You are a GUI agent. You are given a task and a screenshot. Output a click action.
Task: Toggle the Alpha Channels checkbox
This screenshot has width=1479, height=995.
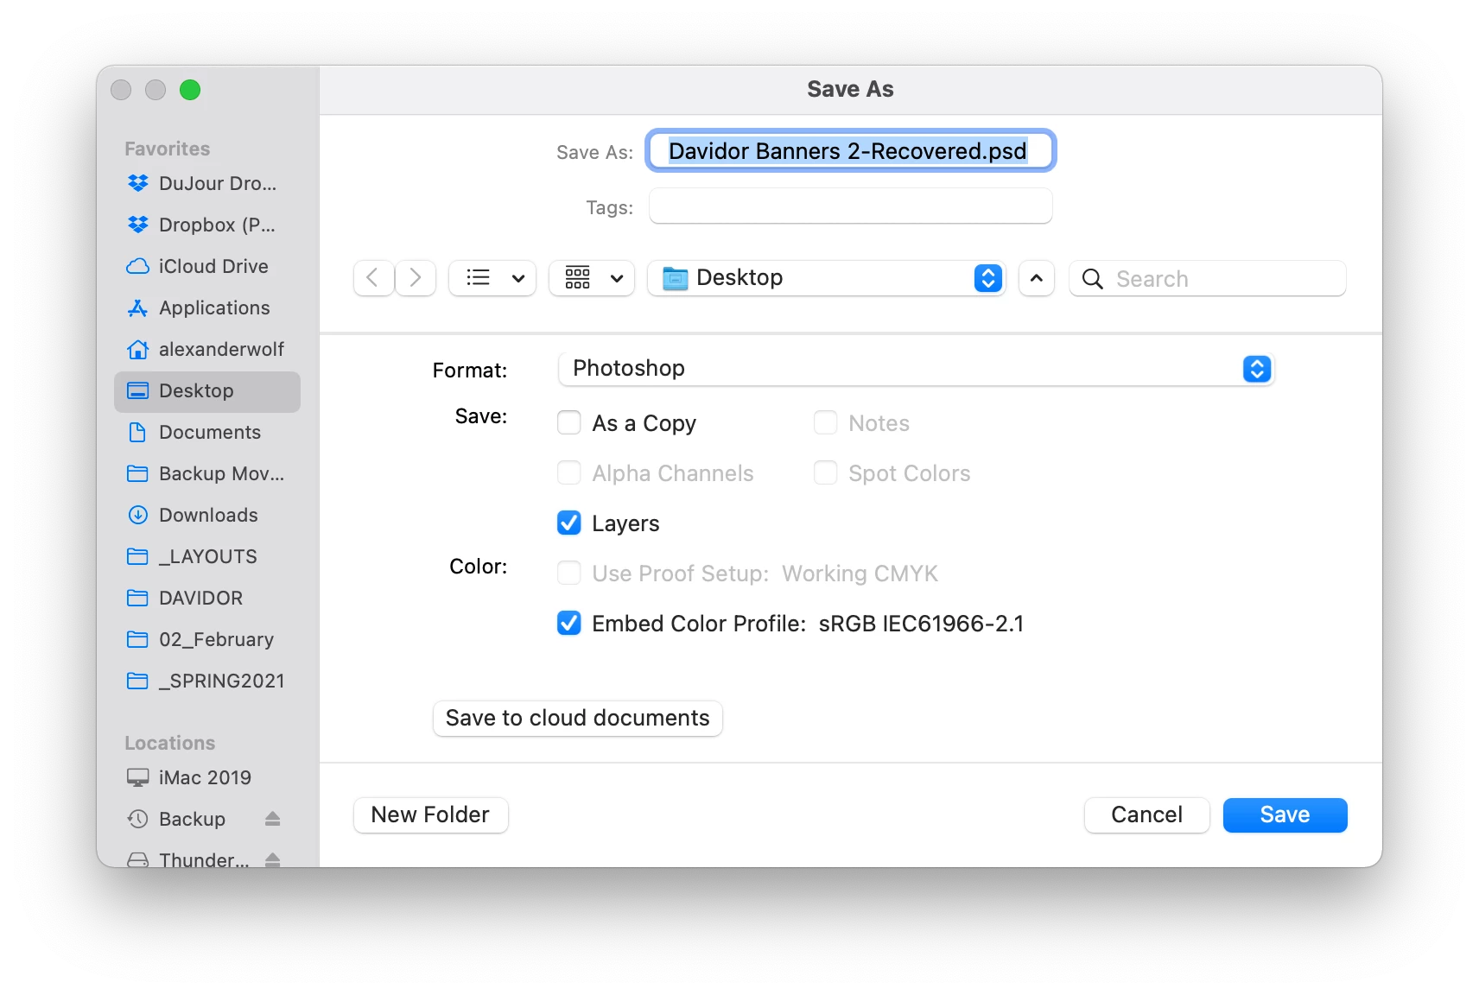tap(569, 472)
